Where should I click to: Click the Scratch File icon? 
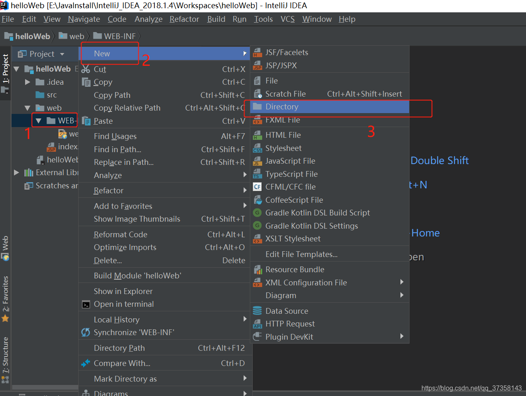pos(257,94)
